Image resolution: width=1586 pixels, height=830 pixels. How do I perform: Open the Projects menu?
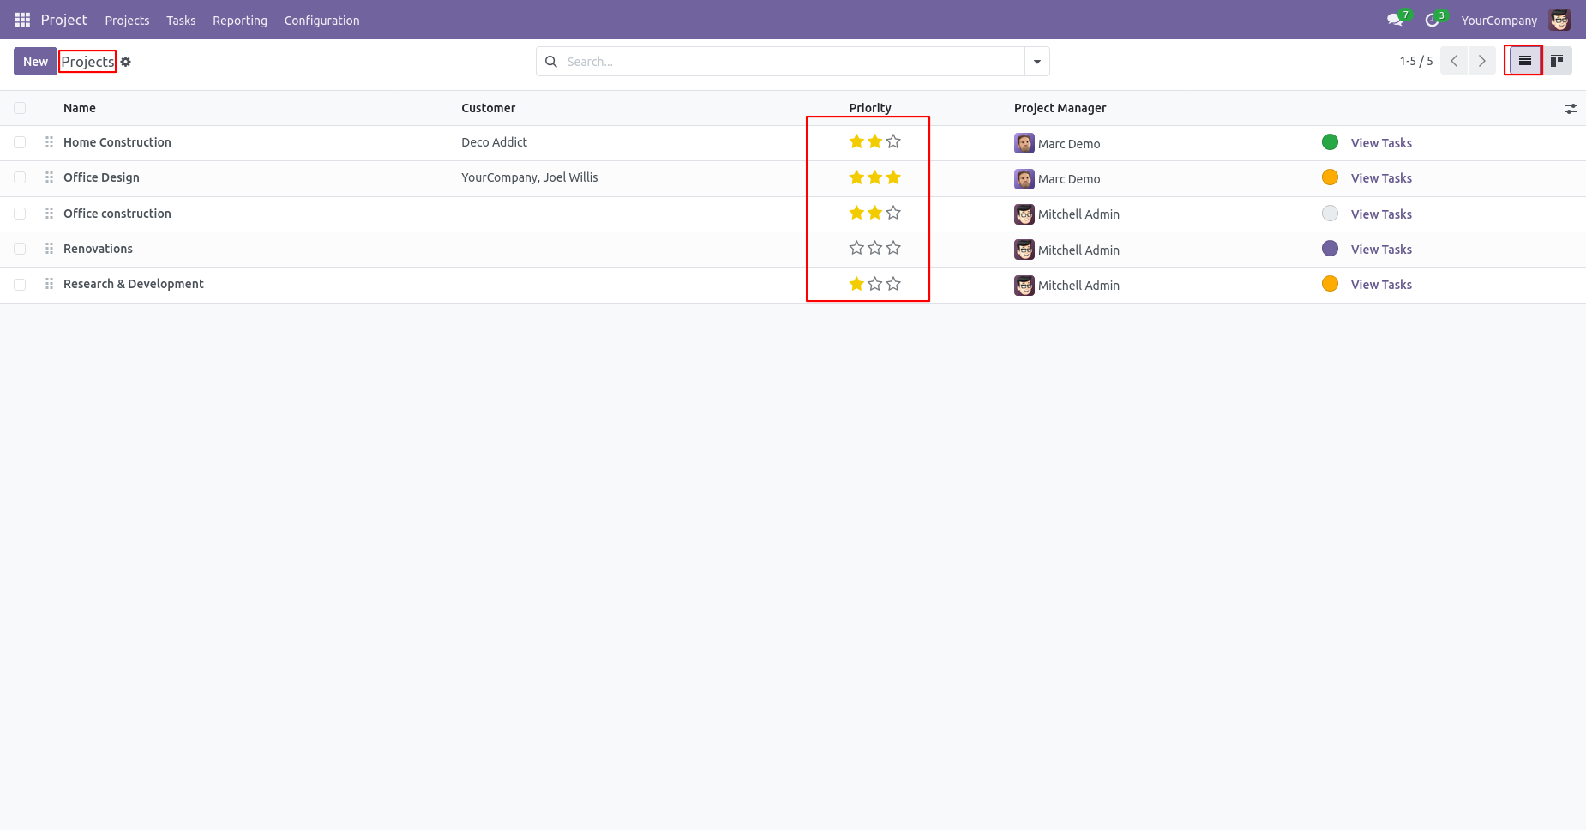coord(127,21)
